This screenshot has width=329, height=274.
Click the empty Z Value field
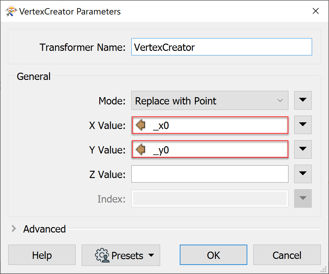coord(210,174)
